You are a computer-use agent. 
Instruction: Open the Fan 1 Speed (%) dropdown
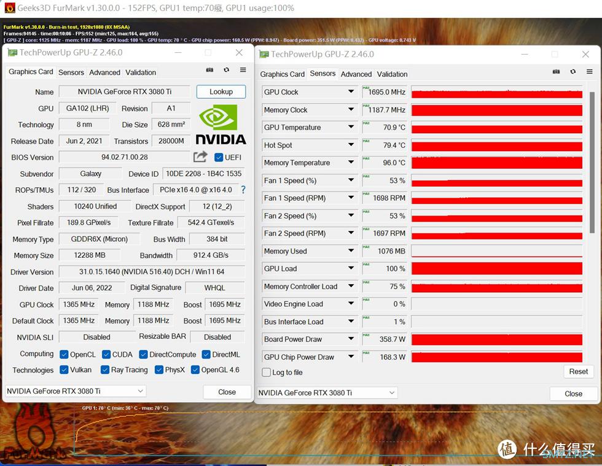pos(351,180)
